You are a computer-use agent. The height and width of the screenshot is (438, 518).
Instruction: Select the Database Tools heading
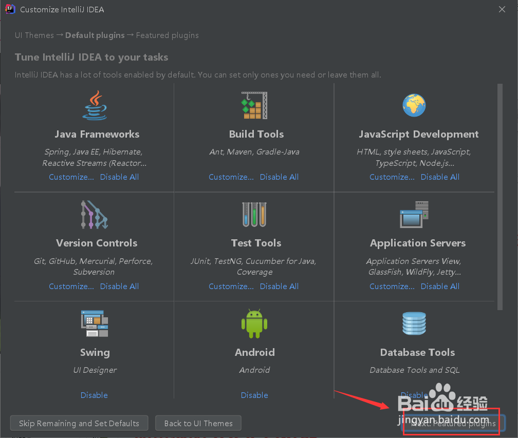coord(418,353)
